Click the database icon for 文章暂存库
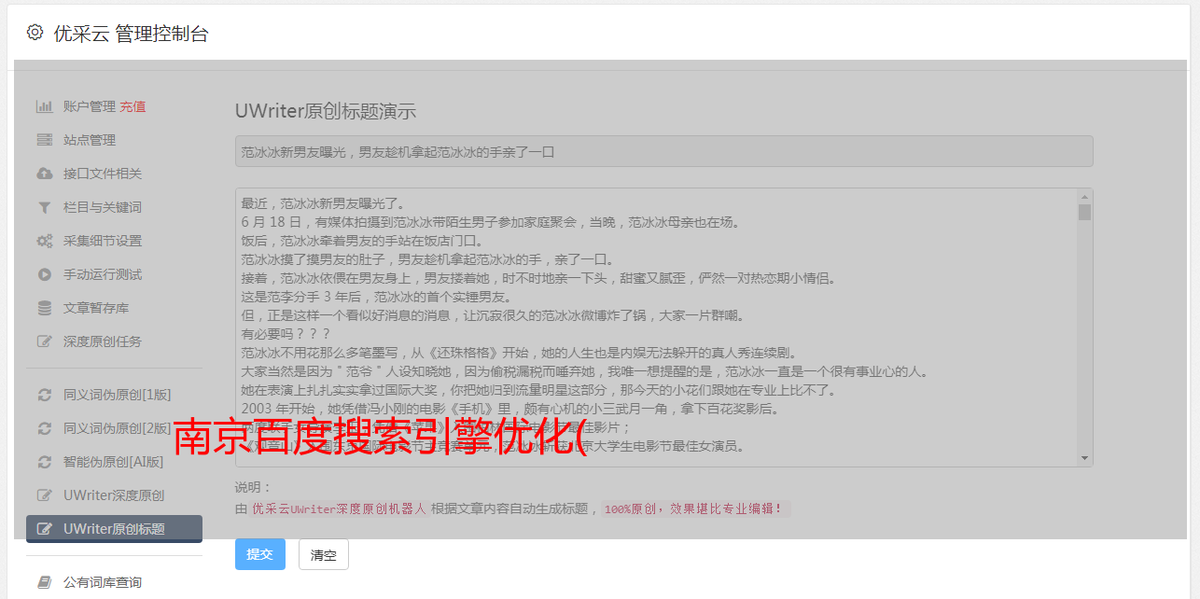 [x=44, y=308]
